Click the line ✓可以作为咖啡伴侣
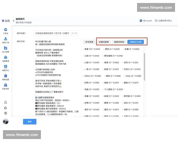The height and width of the screenshot is (142, 178). click(x=44, y=72)
